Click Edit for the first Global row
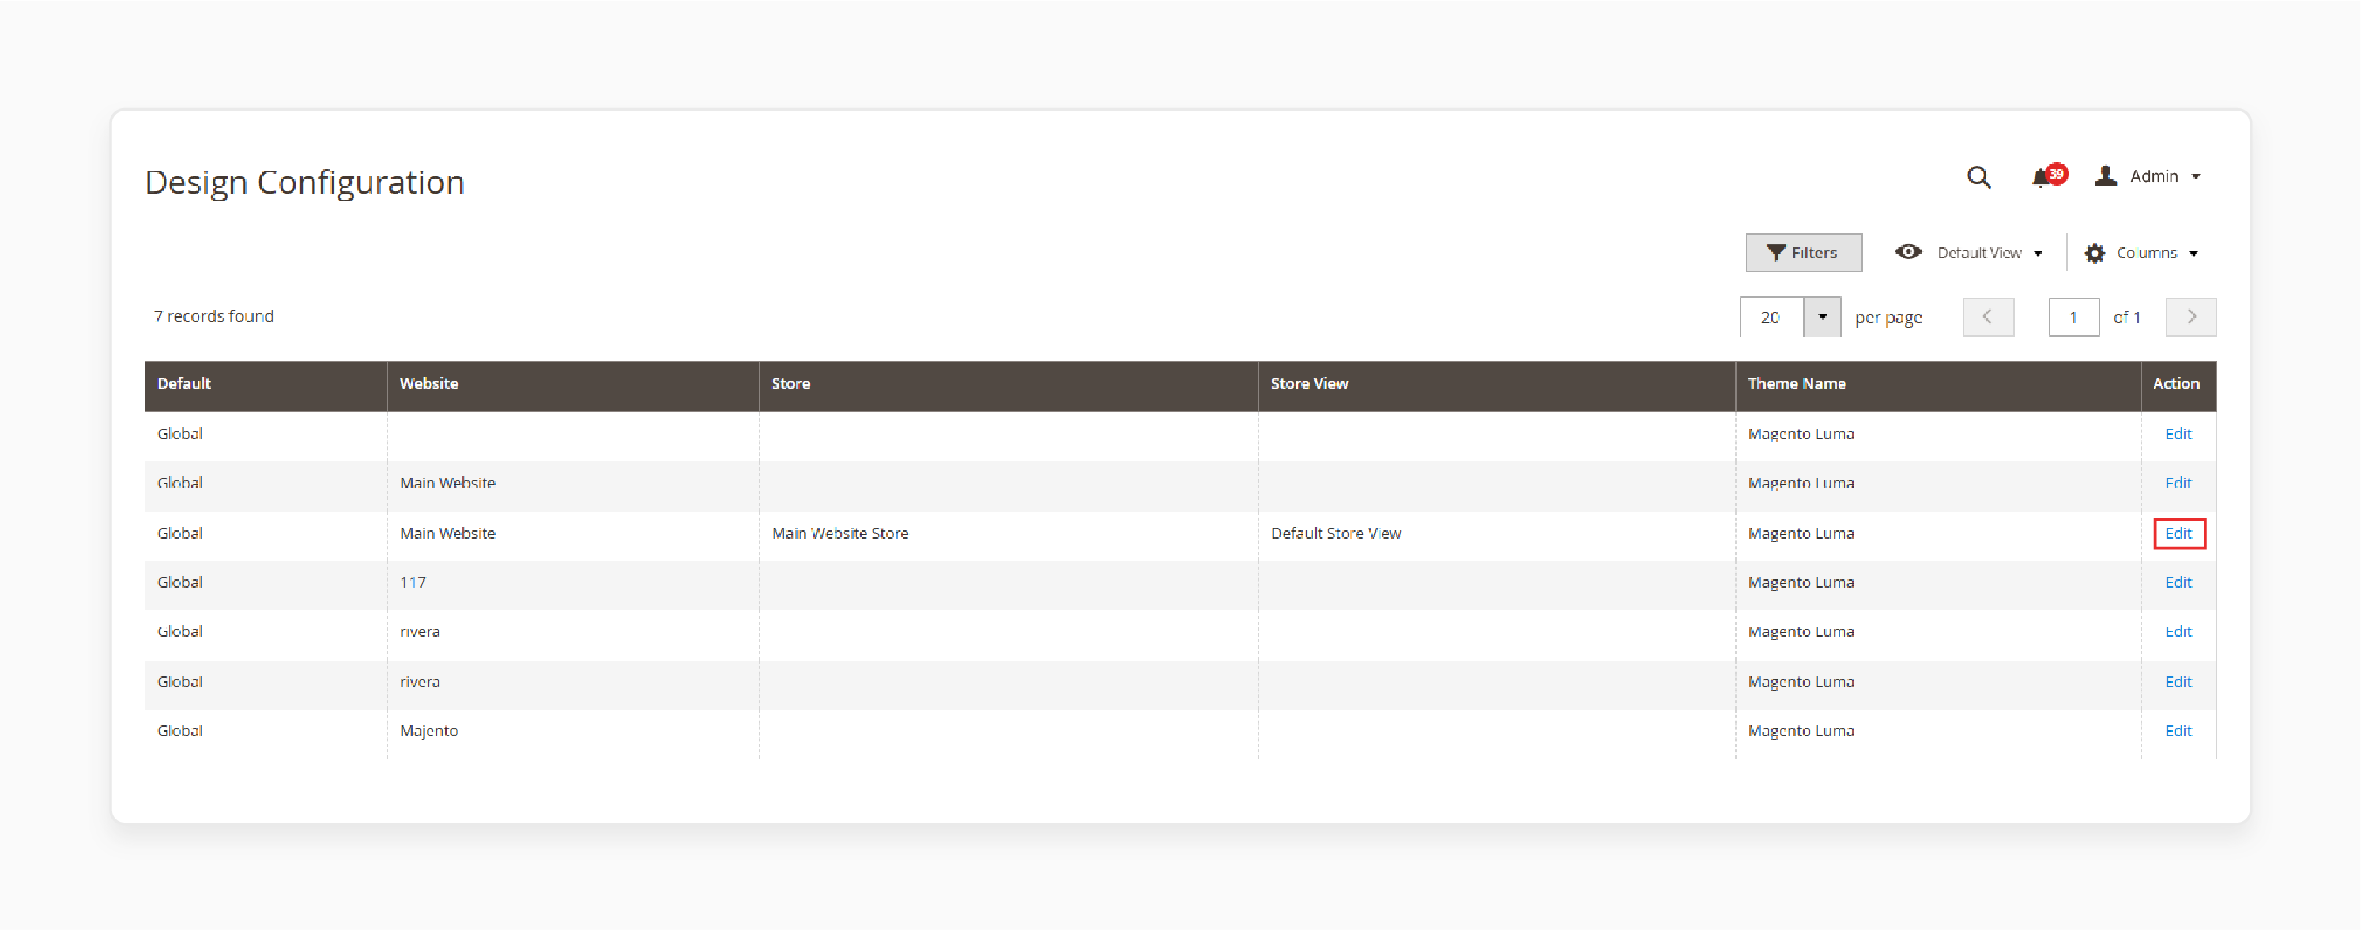This screenshot has width=2361, height=930. [2178, 435]
